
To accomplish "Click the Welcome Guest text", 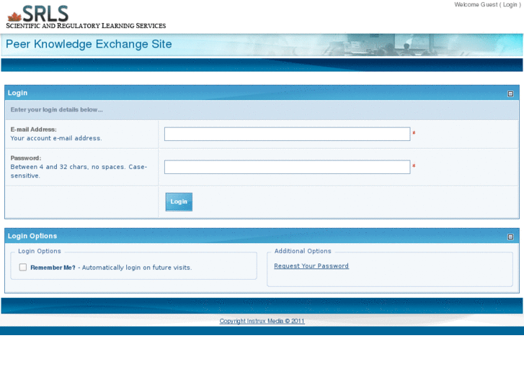I will [476, 4].
